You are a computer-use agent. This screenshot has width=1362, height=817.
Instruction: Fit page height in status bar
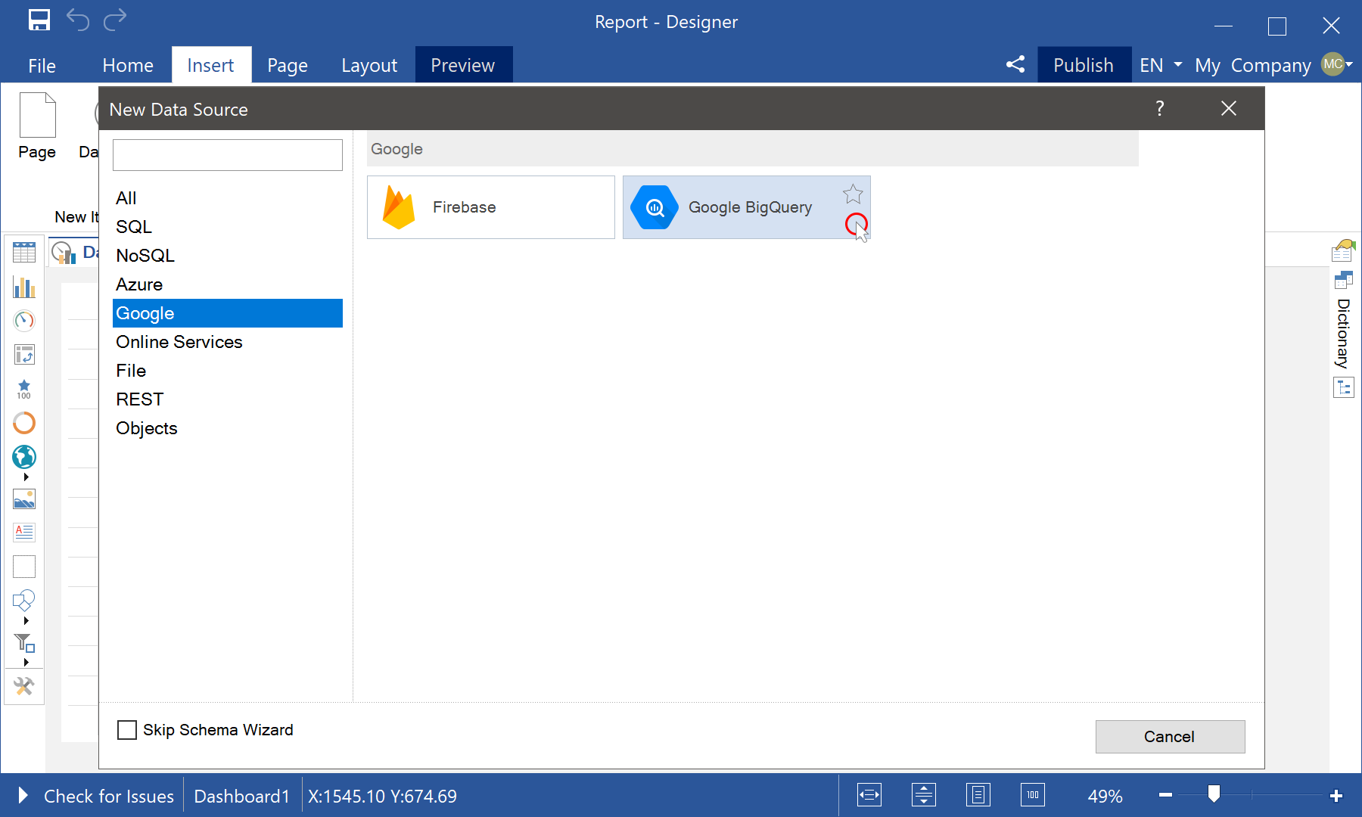[x=924, y=795]
